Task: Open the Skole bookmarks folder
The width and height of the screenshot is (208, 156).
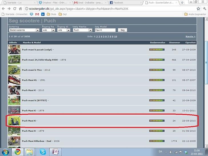Action: point(51,14)
